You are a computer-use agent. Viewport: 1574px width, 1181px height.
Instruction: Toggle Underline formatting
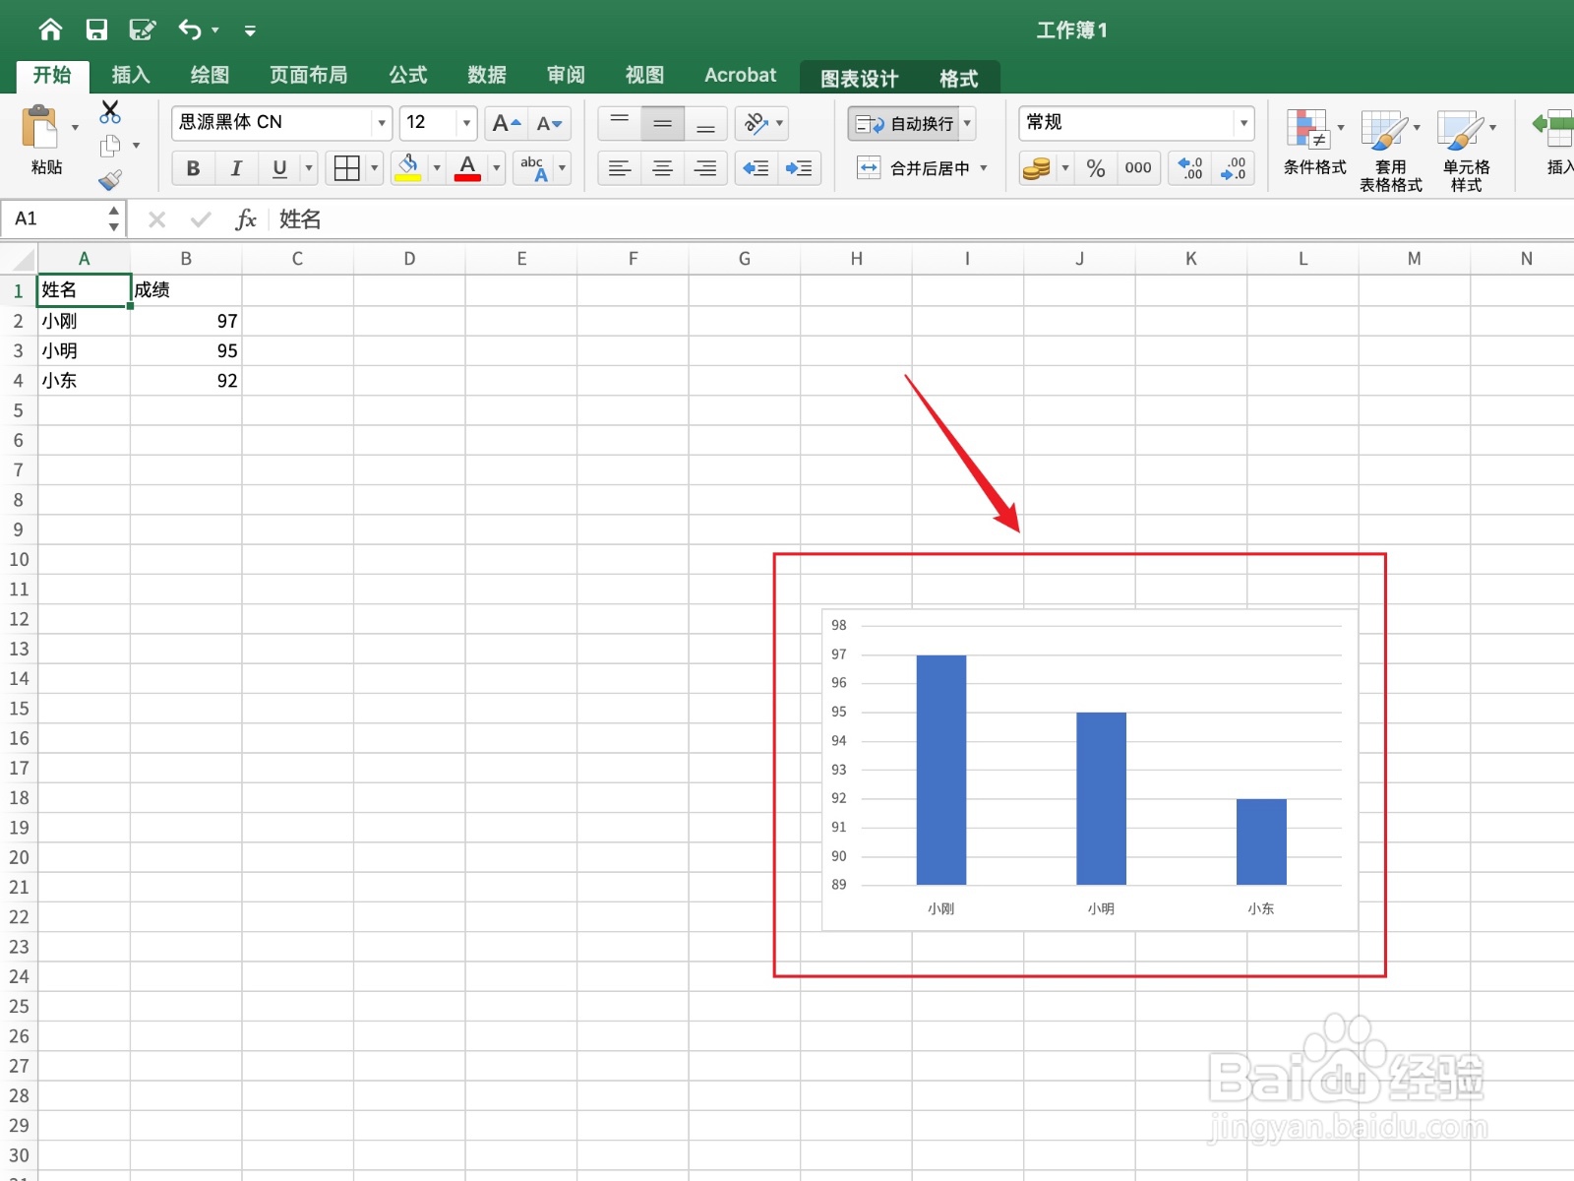[x=279, y=168]
